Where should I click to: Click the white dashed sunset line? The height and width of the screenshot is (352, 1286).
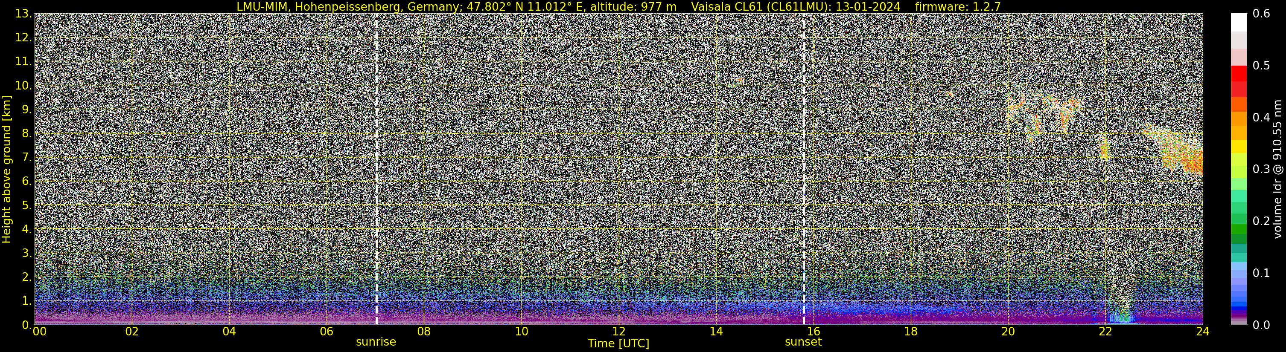[804, 169]
